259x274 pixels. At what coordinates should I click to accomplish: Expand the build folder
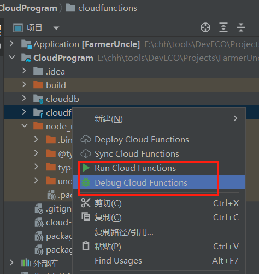click(x=24, y=84)
